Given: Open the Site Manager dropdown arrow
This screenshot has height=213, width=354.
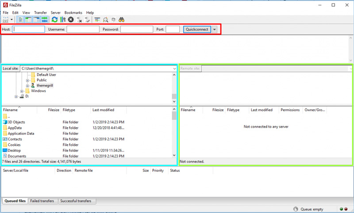Looking at the screenshot, I should tap(12, 19).
